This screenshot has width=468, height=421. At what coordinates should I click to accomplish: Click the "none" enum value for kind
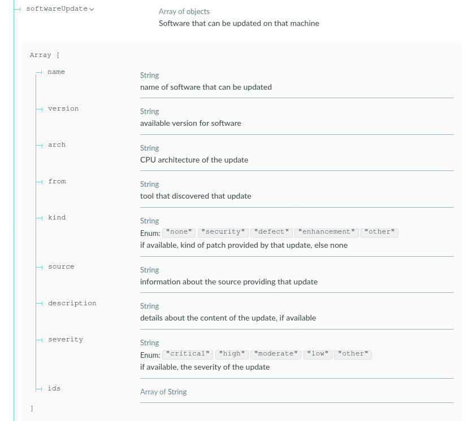179,232
